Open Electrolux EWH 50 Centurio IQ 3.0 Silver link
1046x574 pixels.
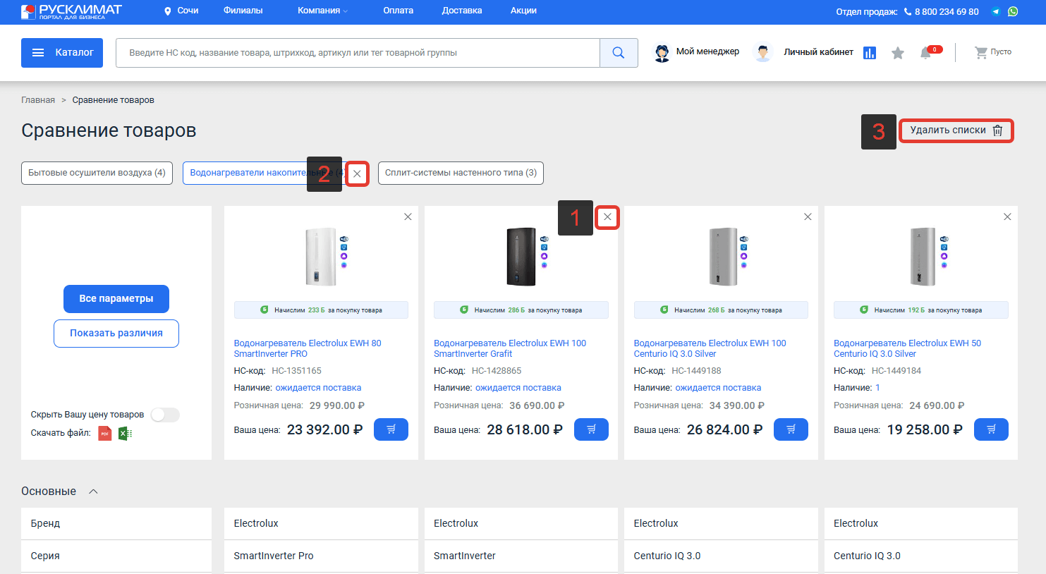coord(907,348)
